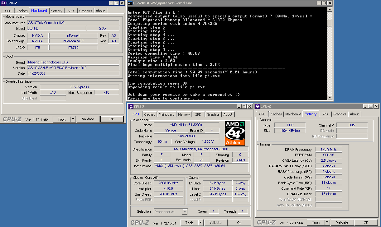Select Graphics tab in CPU window
381x227 pixels.
coord(213,114)
